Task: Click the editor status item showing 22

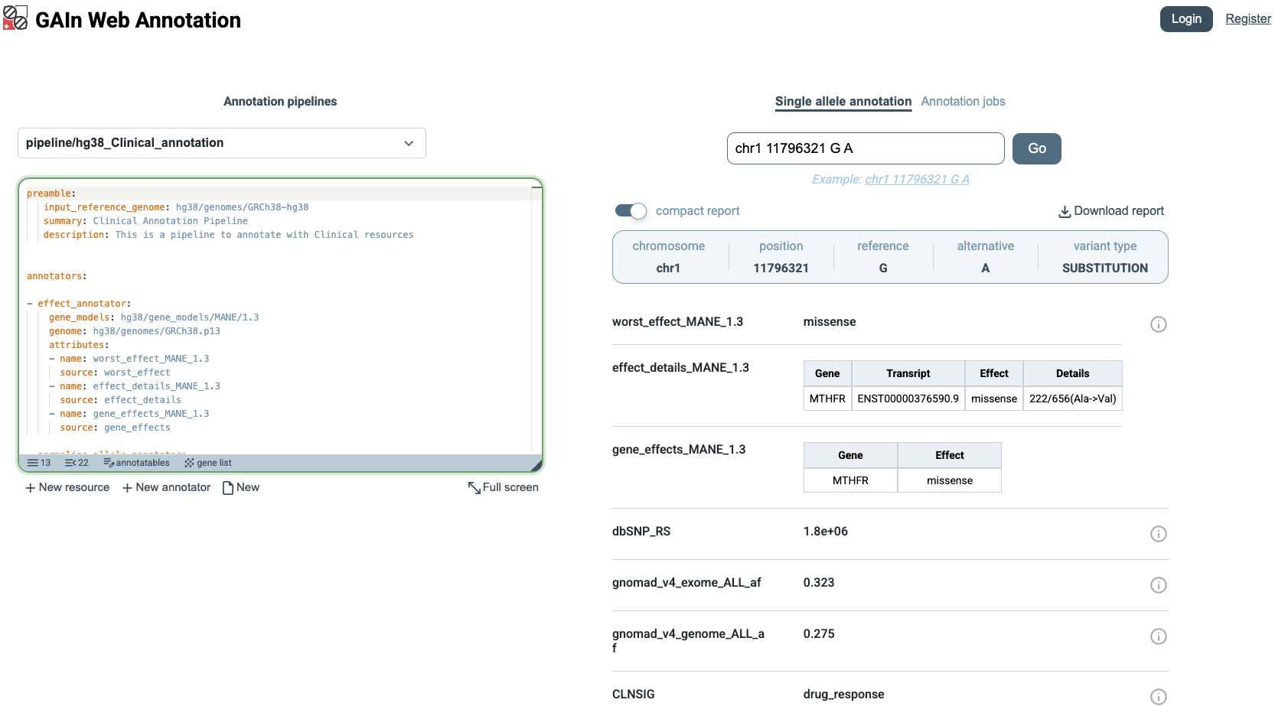Action: pyautogui.click(x=77, y=463)
